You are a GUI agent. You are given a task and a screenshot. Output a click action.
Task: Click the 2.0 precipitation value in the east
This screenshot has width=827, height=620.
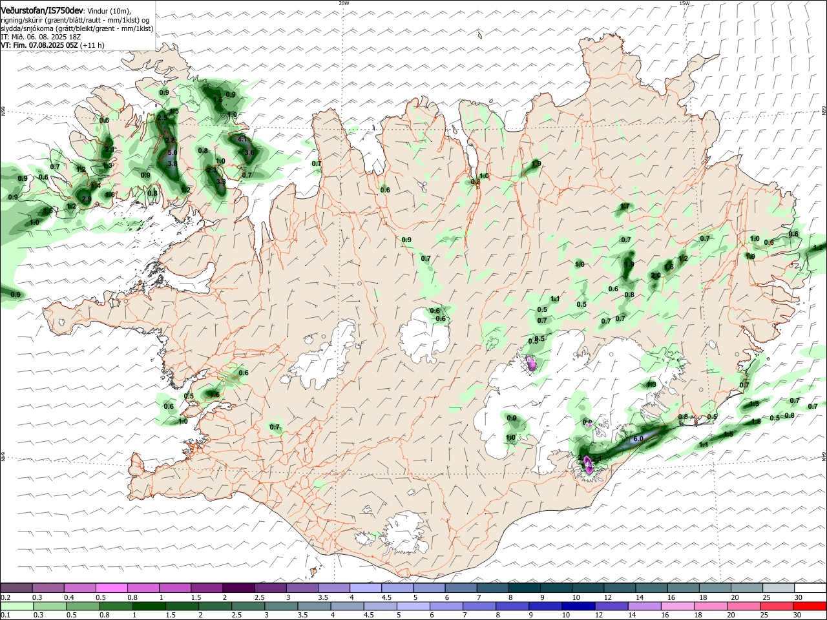pos(655,276)
